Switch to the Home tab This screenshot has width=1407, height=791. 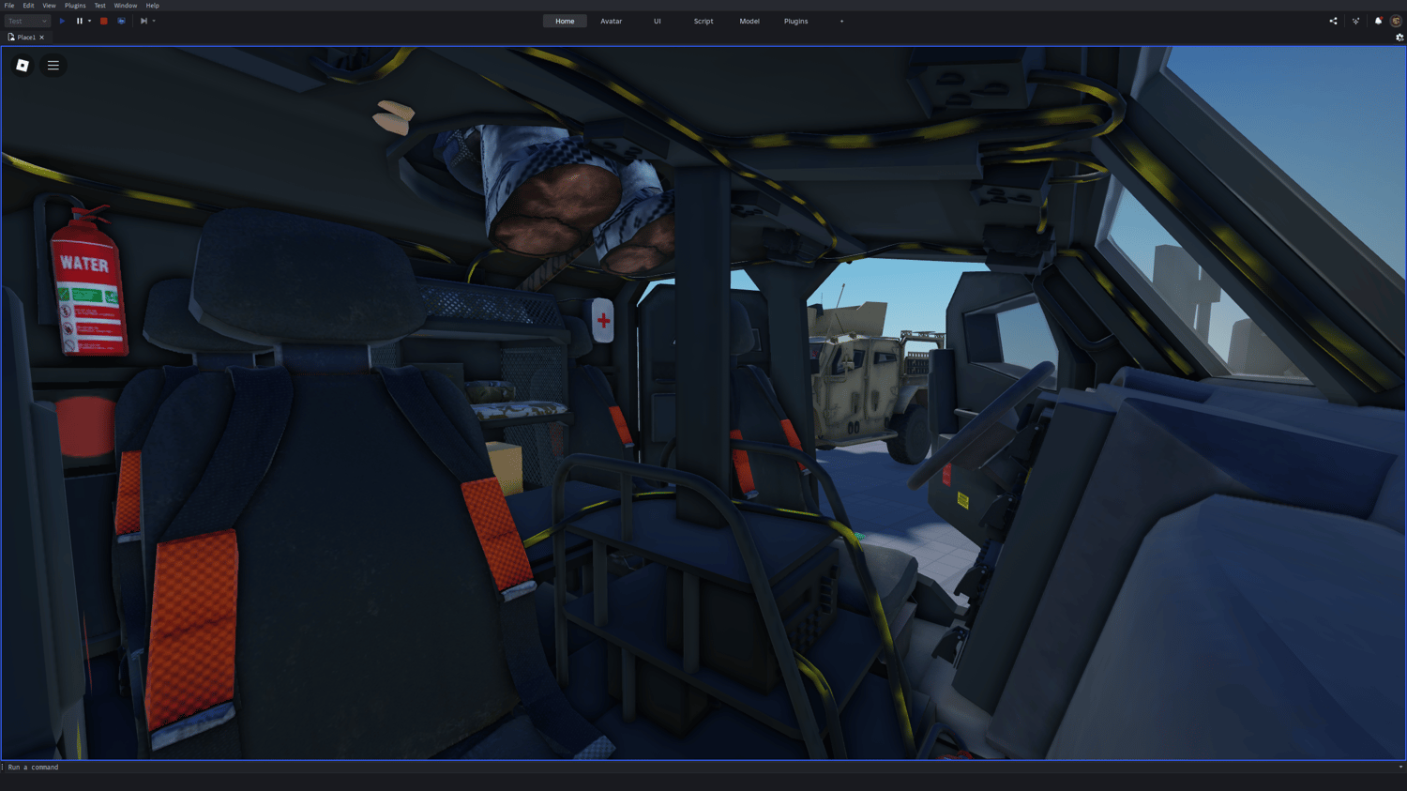coord(565,21)
